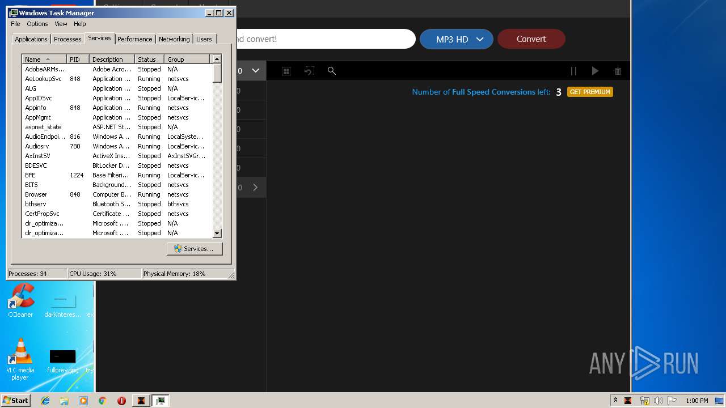This screenshot has width=726, height=408.
Task: Select the AeLookupSvc service row
Action: coord(117,79)
